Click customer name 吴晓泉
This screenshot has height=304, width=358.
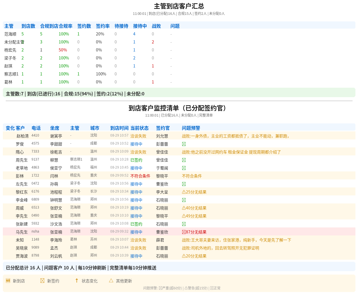pos(22,248)
